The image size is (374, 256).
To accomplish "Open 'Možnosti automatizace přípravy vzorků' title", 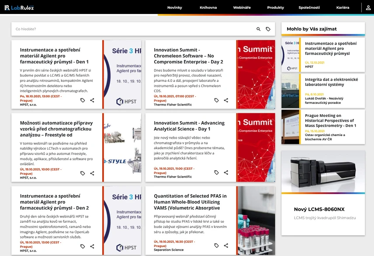I will 56,129.
